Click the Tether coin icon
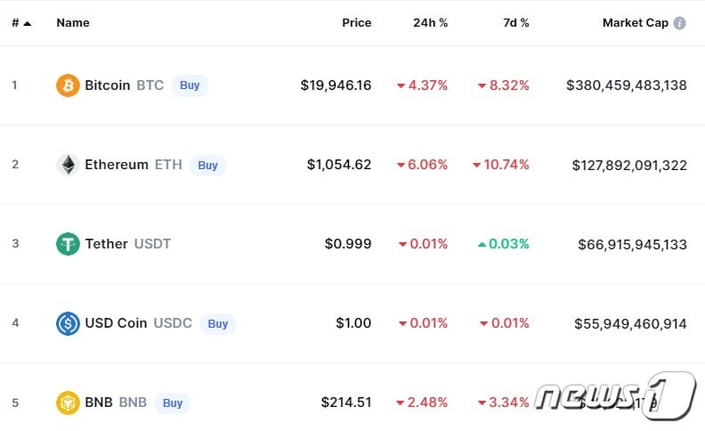 pos(68,244)
